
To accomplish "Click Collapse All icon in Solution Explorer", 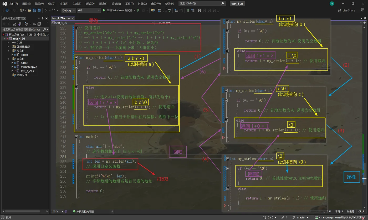I will [x=39, y=24].
